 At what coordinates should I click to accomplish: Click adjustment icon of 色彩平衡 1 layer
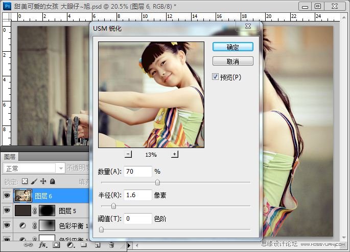(22, 225)
